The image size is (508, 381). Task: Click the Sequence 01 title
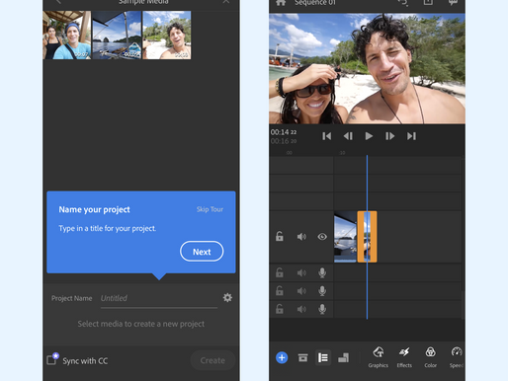[x=315, y=3]
